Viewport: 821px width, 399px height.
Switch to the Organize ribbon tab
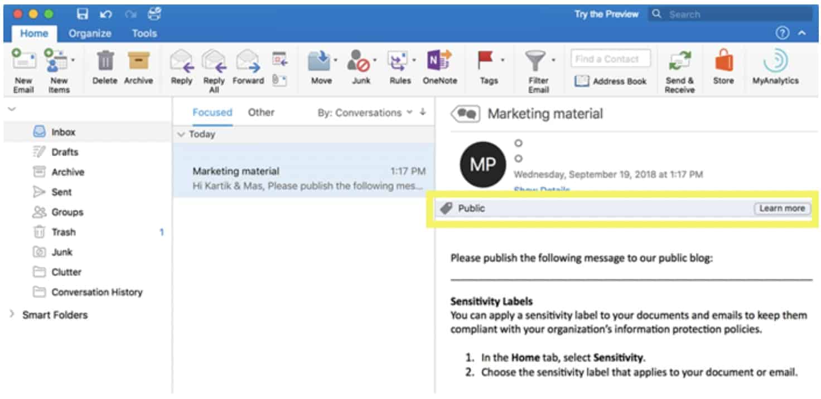(90, 33)
